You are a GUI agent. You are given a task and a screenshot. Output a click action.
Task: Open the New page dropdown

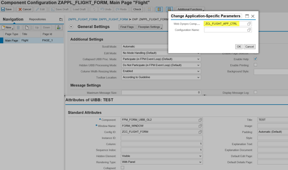coord(7,27)
